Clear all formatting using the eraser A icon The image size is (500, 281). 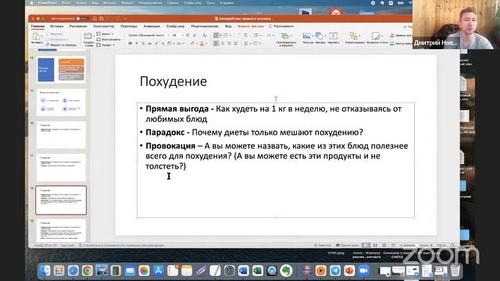tap(205, 35)
